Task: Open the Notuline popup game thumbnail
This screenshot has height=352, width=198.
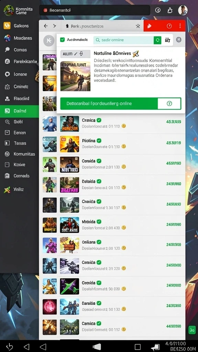Action: (75, 76)
